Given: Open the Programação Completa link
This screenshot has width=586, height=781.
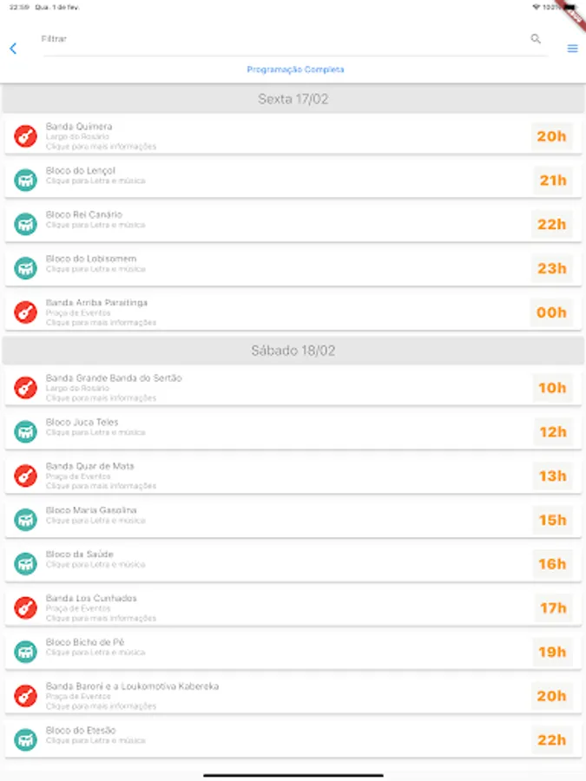Looking at the screenshot, I should [x=295, y=69].
